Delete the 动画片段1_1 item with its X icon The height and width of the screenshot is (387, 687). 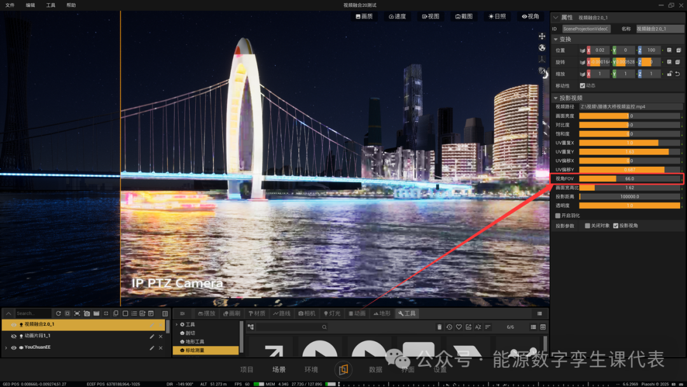161,336
